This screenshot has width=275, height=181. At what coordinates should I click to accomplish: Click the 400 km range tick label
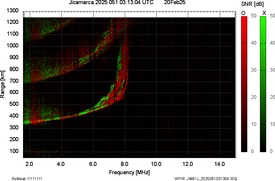[x=14, y=116]
